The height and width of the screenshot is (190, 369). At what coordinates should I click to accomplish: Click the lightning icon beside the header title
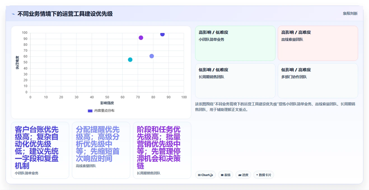coord(13,14)
